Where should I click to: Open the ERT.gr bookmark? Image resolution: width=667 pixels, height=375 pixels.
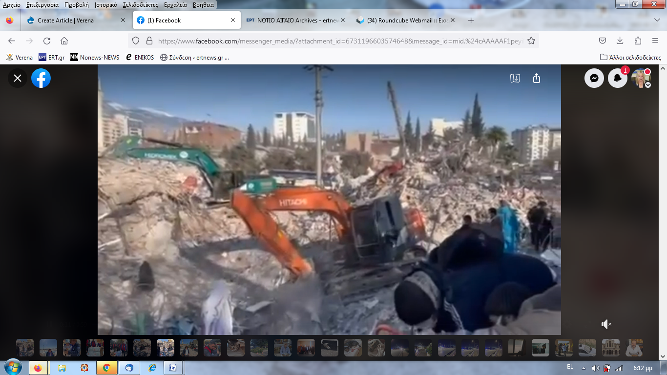[x=51, y=57]
